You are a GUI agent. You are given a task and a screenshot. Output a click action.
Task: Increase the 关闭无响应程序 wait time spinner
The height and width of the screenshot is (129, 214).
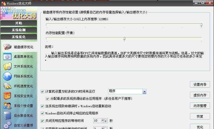103,120
